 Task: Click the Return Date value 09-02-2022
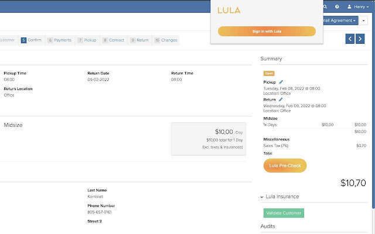coord(98,80)
